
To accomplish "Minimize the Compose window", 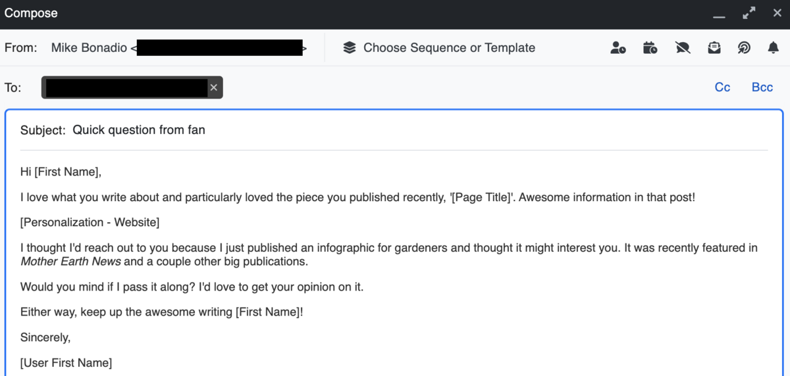I will click(719, 14).
